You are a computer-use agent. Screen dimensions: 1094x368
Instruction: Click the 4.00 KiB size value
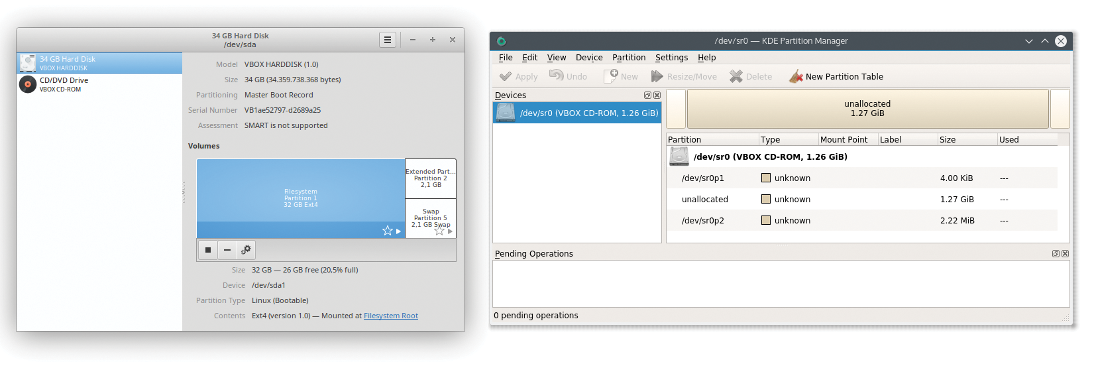pos(956,178)
